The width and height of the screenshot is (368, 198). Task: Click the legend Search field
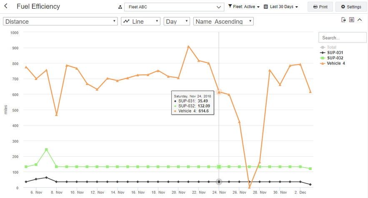[343, 38]
